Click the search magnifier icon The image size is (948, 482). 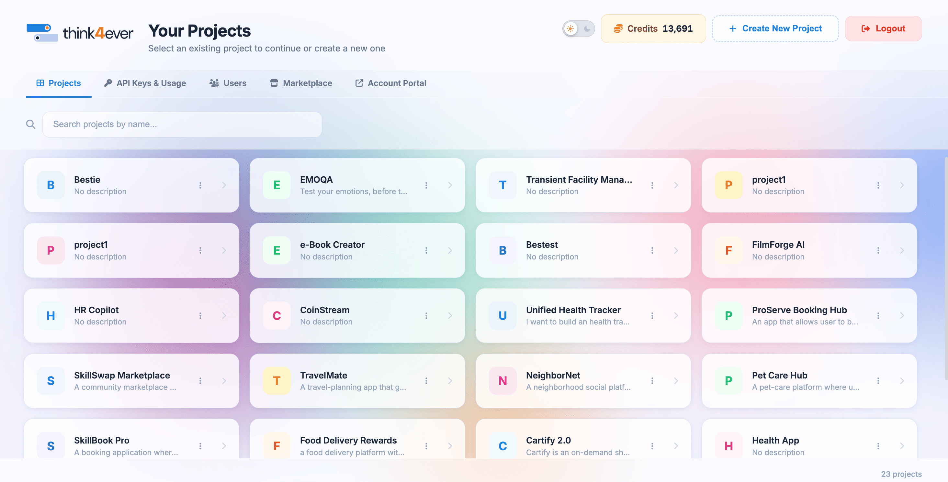(31, 124)
